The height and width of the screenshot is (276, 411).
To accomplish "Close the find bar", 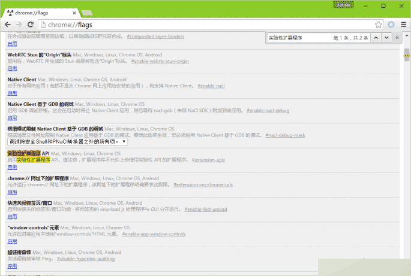I will (x=397, y=38).
